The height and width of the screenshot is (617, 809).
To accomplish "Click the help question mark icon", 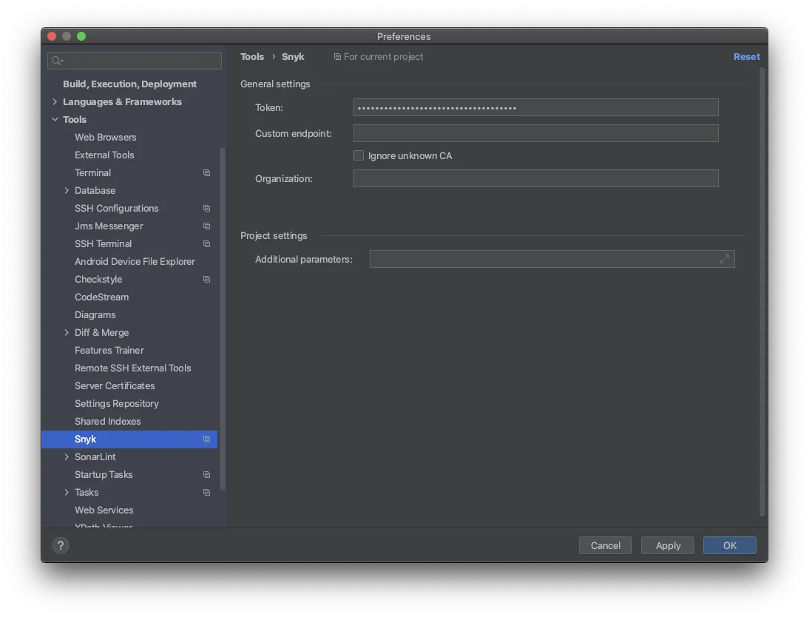I will click(x=61, y=546).
